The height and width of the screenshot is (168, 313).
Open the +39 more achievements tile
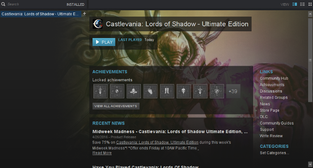[x=233, y=91]
